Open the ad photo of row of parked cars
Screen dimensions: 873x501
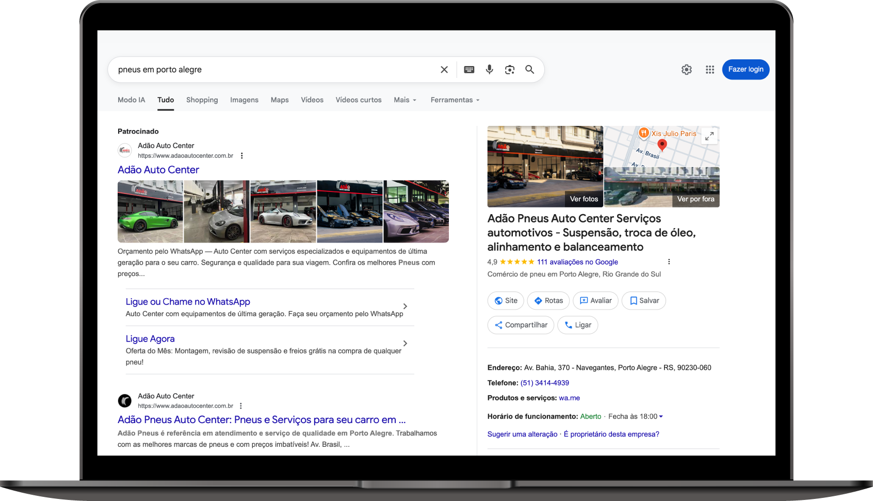(x=416, y=212)
